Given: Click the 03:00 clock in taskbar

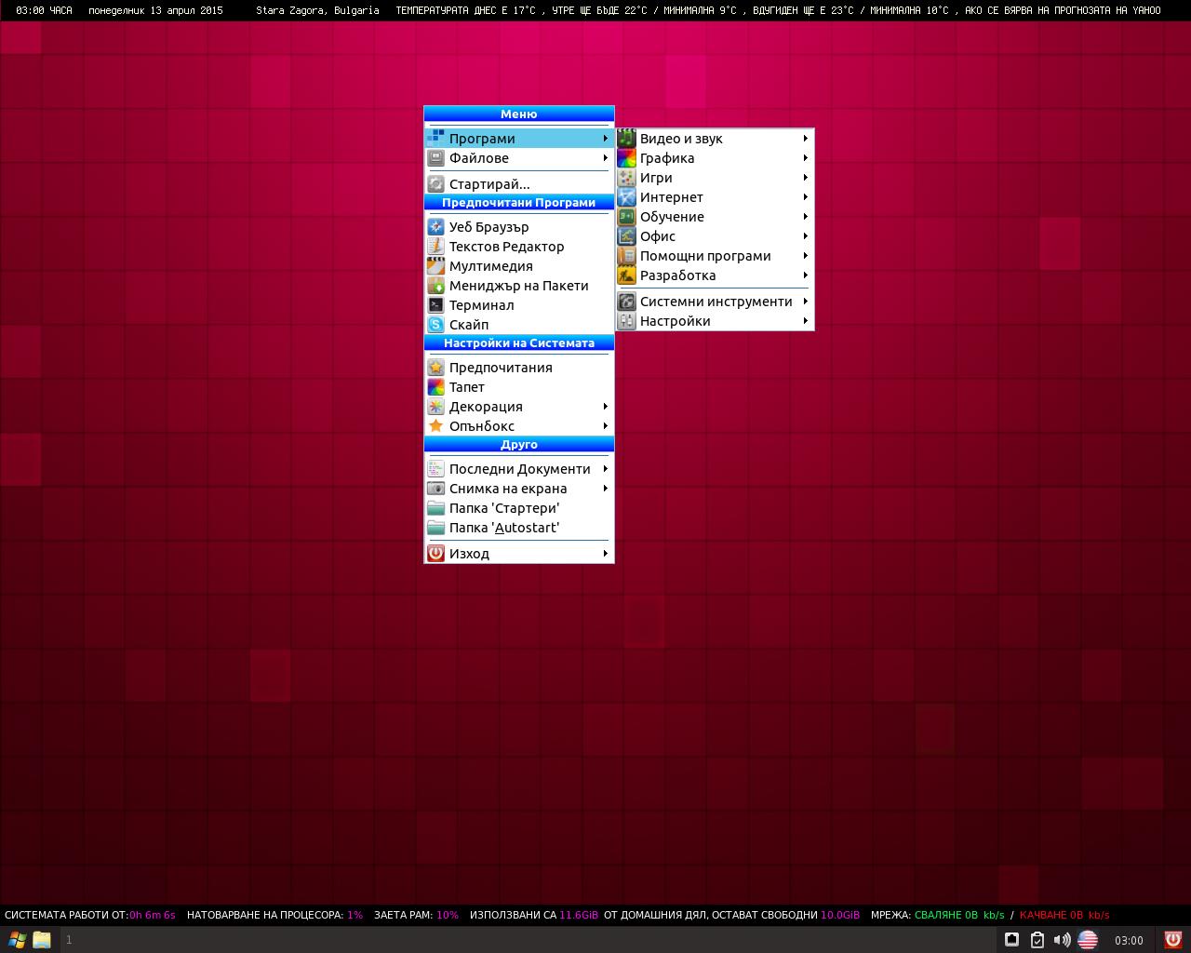Looking at the screenshot, I should coord(1129,941).
